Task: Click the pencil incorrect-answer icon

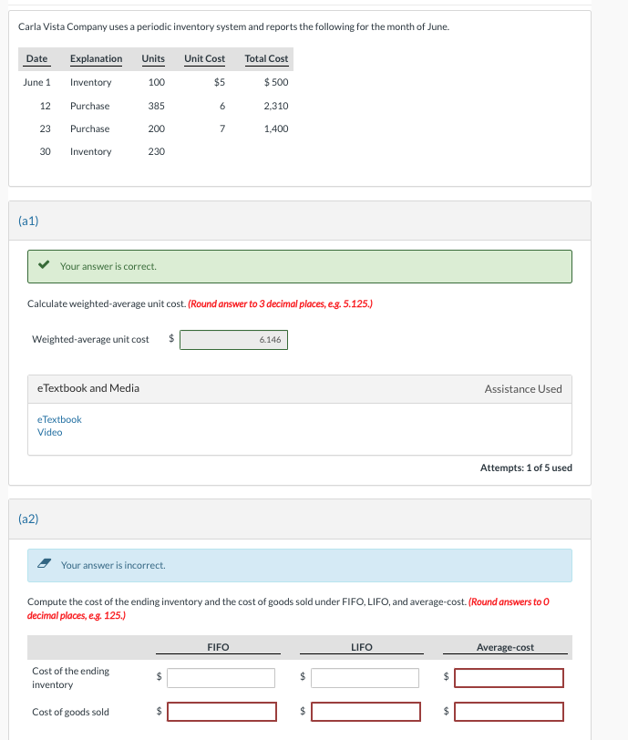Action: pos(44,566)
